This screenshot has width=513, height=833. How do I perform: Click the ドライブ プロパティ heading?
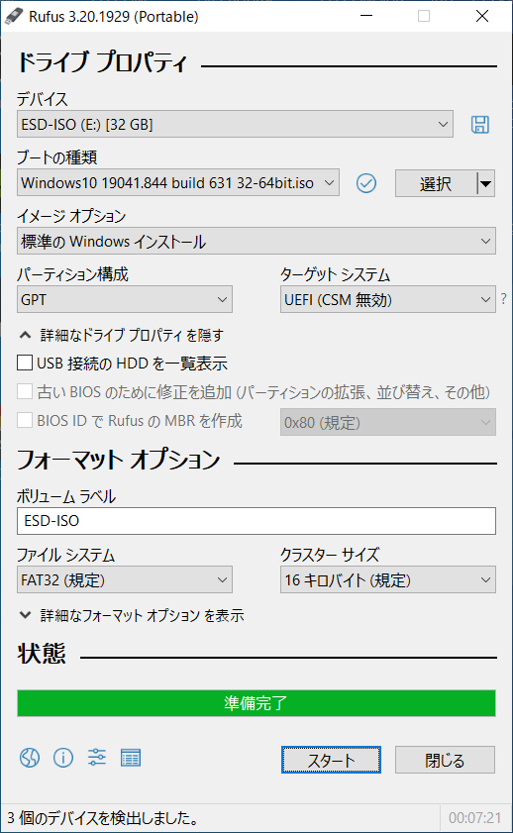pos(102,62)
